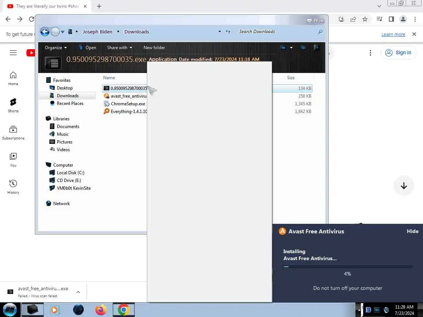This screenshot has width=423, height=317.
Task: Click Chrome install app icon
Action: click(341, 19)
